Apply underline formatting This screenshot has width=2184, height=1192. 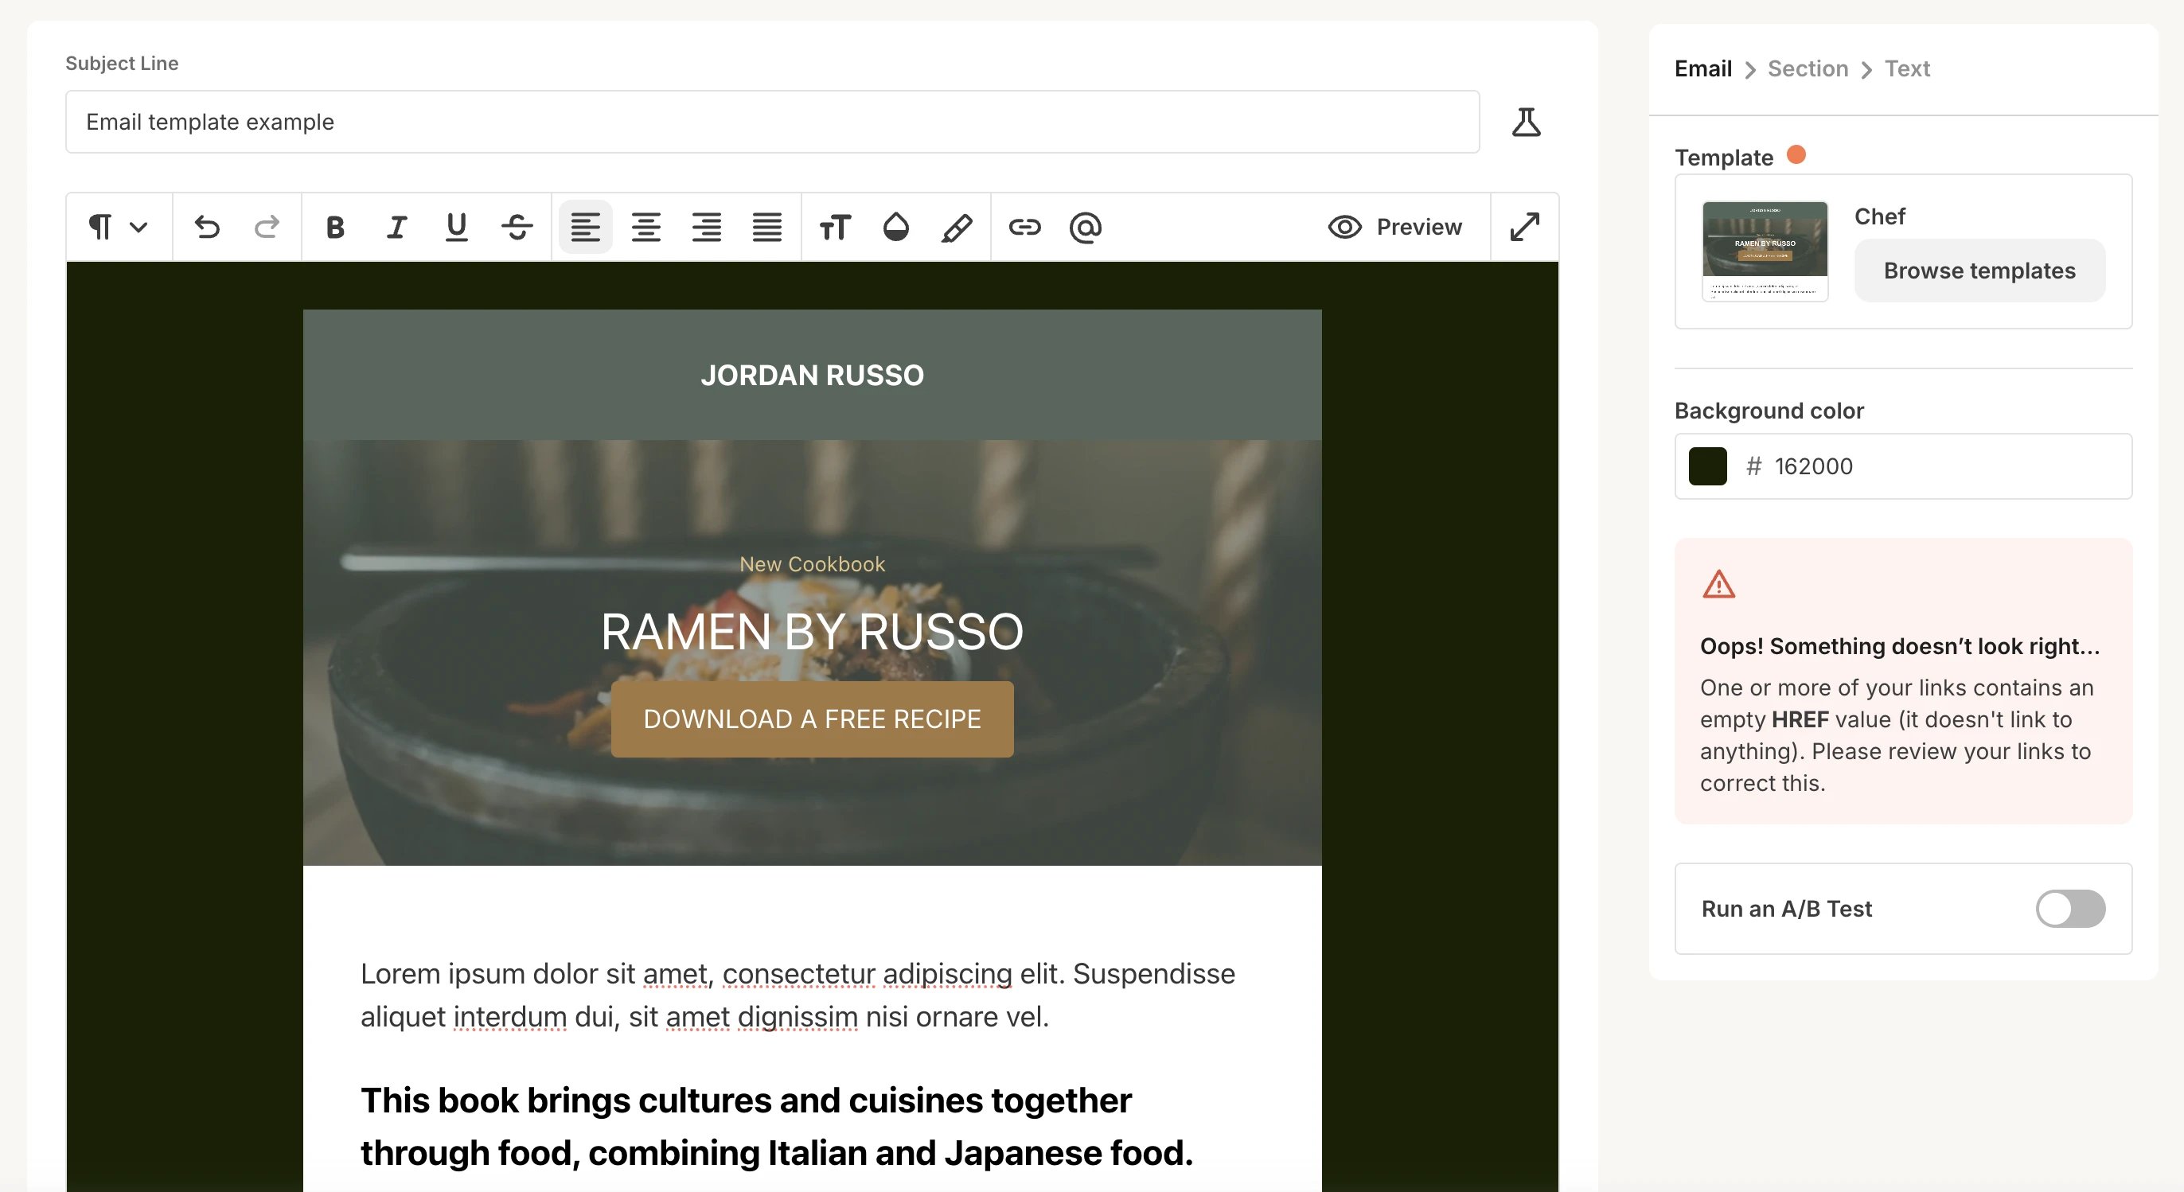point(456,228)
